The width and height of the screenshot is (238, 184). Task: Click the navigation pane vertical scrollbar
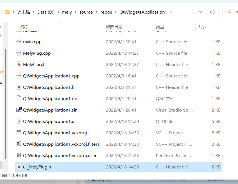coord(6,104)
